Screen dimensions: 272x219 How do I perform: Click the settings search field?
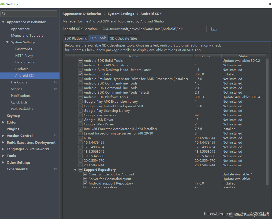pyautogui.click(x=29, y=13)
